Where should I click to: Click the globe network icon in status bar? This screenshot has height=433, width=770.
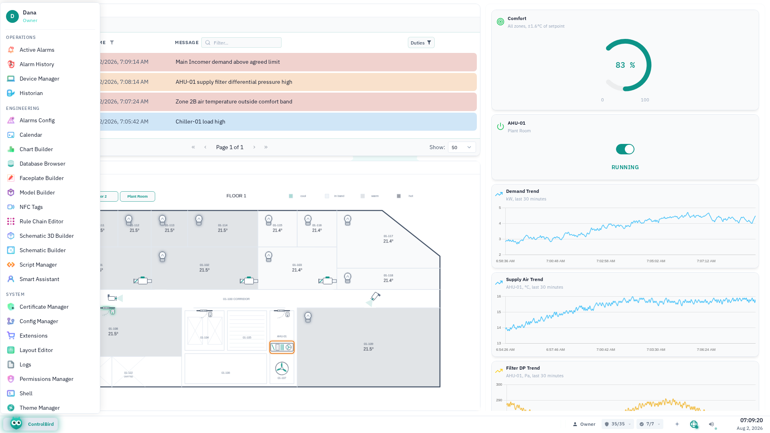(694, 424)
